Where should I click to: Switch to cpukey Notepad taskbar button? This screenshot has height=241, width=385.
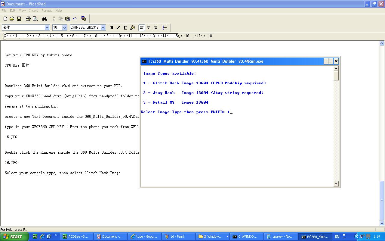coord(280,236)
